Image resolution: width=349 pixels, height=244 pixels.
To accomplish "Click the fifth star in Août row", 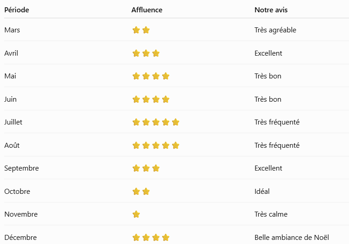I will coord(175,145).
